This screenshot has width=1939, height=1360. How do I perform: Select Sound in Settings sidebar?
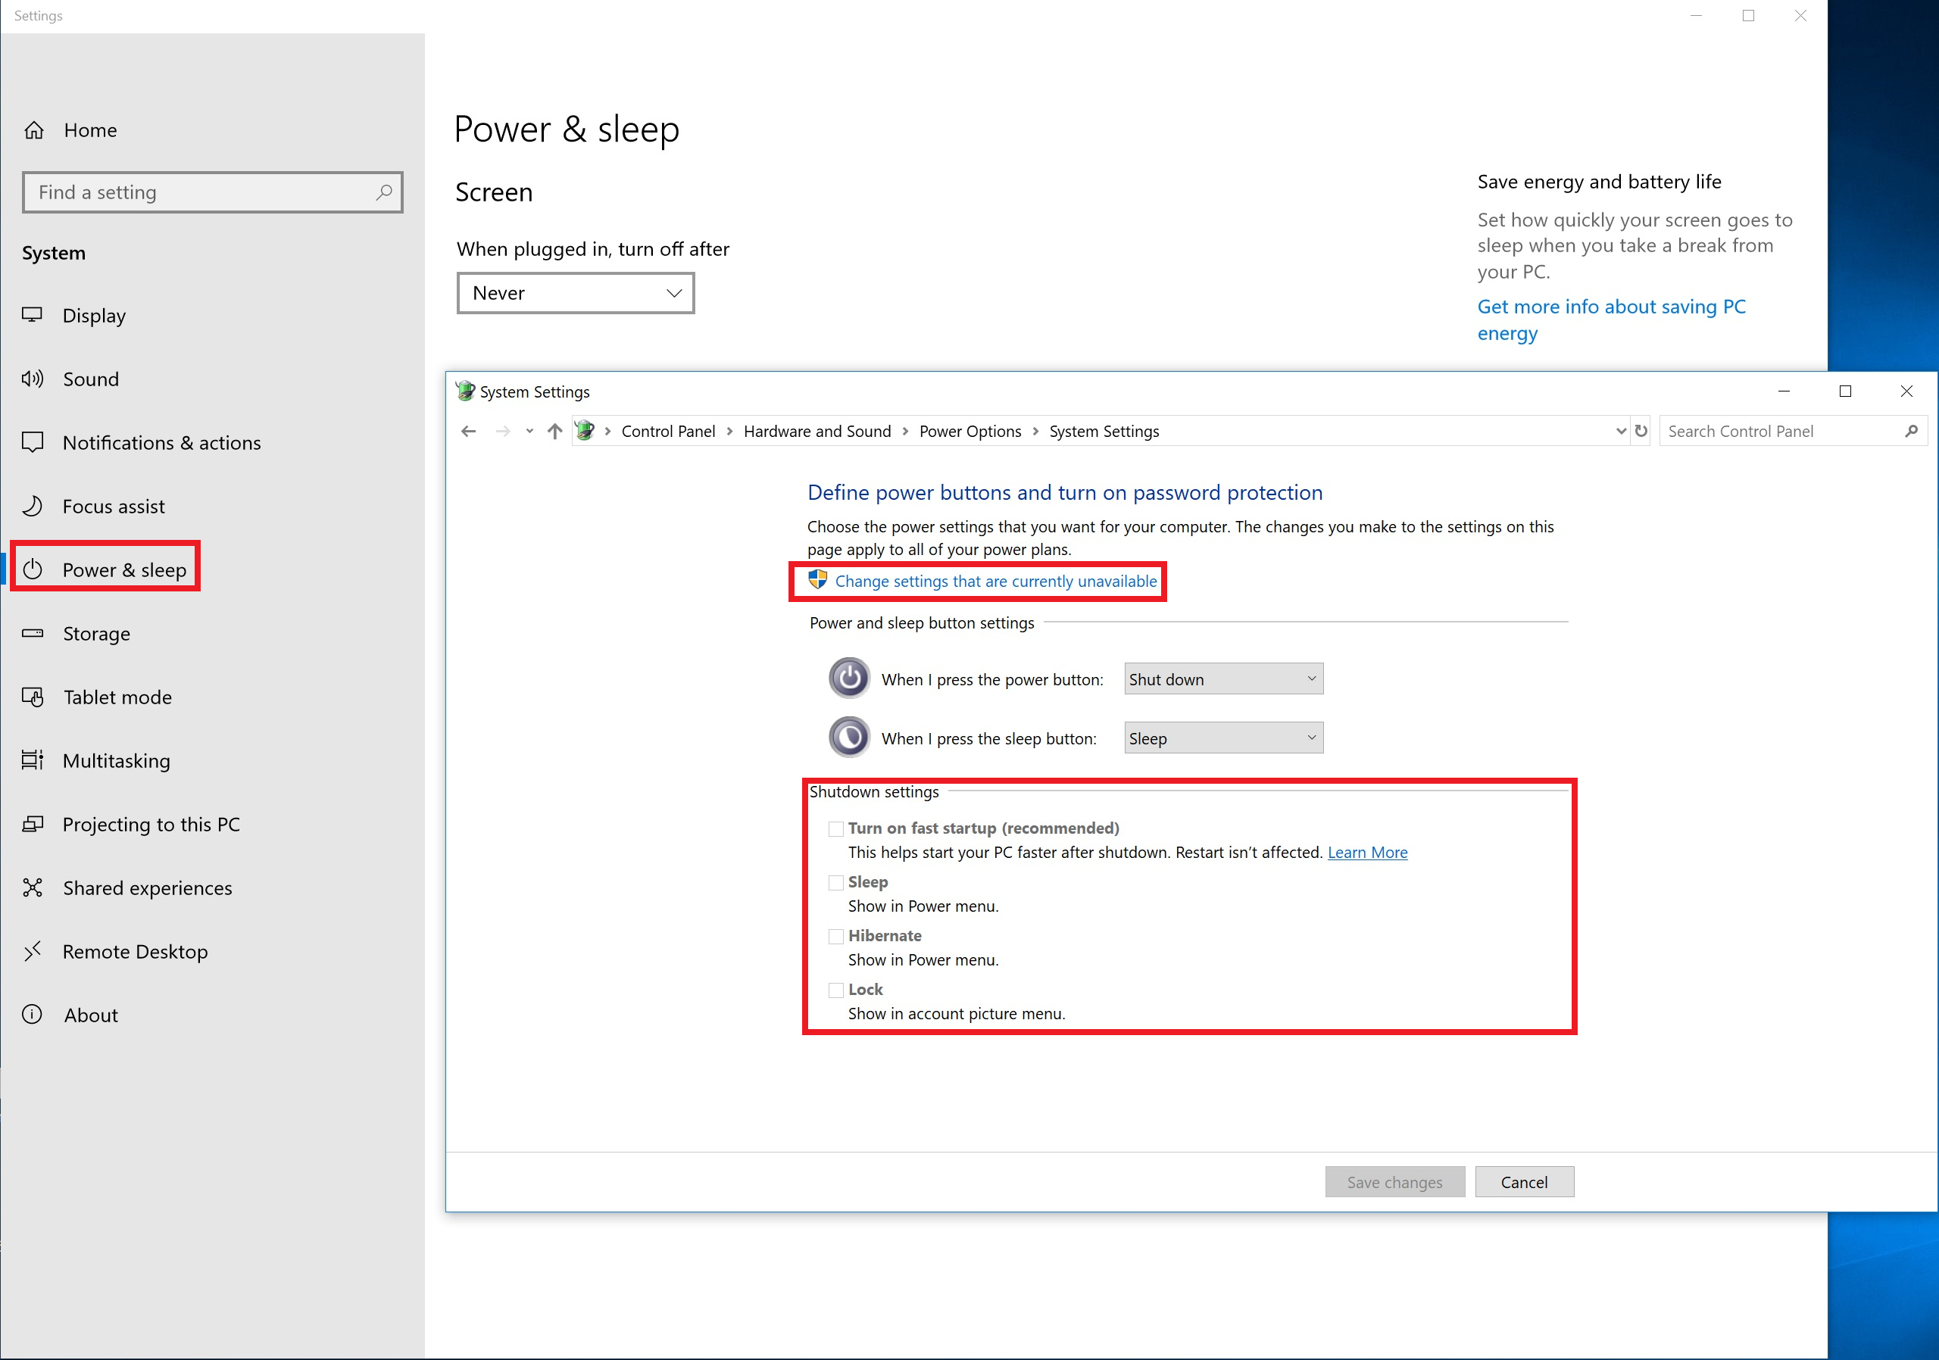pyautogui.click(x=213, y=379)
